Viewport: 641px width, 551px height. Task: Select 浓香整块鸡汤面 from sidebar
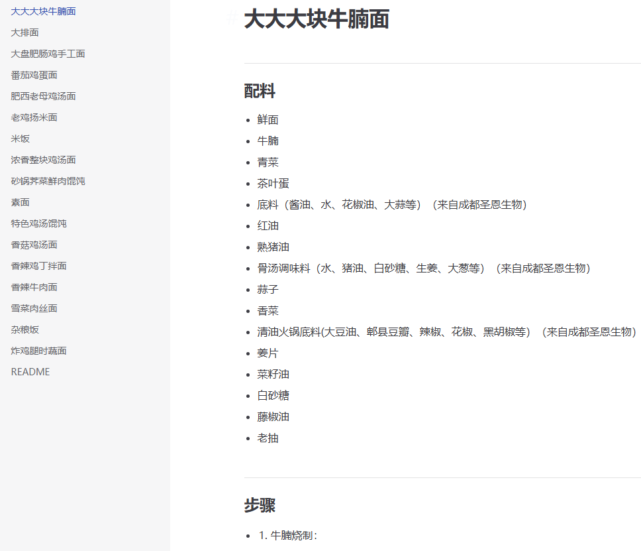coord(42,159)
